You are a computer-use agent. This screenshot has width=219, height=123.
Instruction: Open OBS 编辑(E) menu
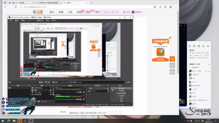click(x=17, y=20)
